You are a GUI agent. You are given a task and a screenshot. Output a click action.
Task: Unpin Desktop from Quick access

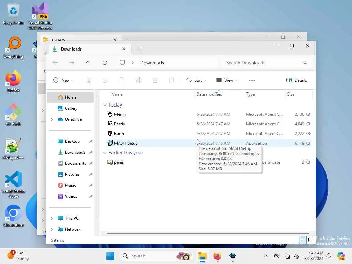click(91, 141)
